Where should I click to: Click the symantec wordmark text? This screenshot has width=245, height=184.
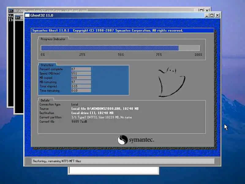point(141,140)
